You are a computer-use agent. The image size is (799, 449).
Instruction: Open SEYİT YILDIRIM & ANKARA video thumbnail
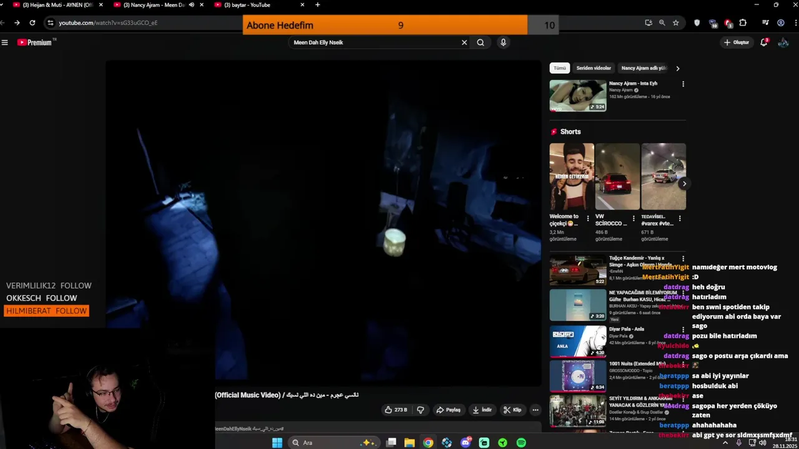(578, 410)
